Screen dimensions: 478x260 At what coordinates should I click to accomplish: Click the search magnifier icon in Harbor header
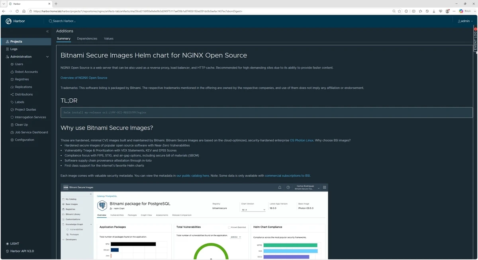[51, 21]
